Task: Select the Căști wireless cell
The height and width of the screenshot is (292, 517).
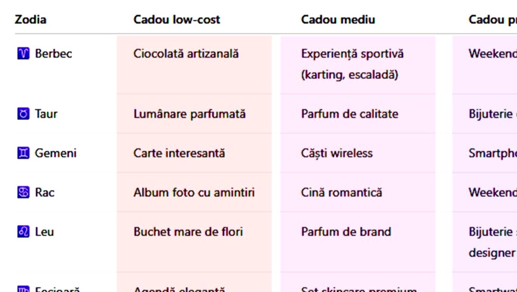Action: (337, 153)
